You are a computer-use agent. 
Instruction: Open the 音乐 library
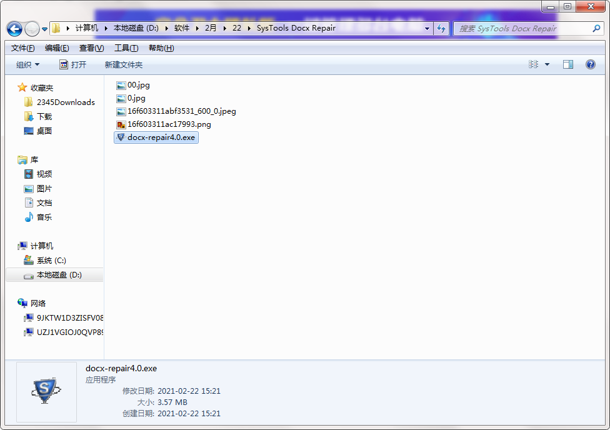(x=44, y=217)
